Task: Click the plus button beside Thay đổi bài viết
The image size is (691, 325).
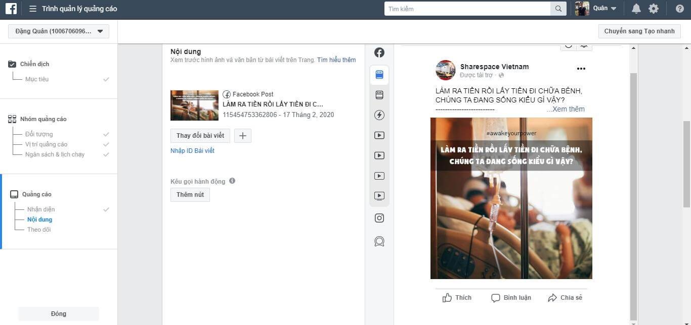Action: coord(243,136)
